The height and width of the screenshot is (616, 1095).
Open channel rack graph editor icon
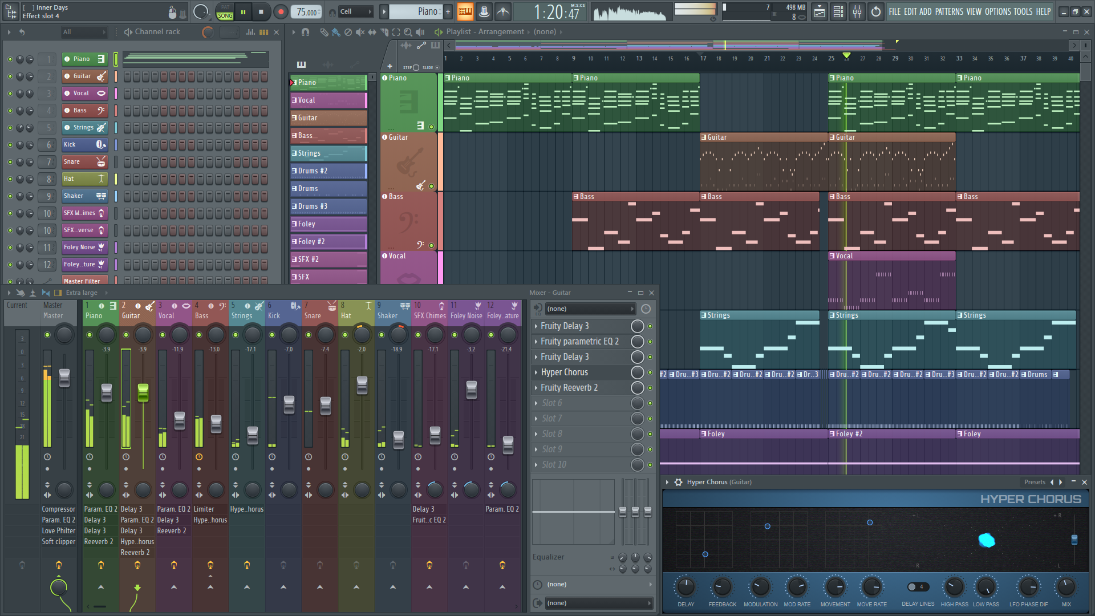(250, 32)
